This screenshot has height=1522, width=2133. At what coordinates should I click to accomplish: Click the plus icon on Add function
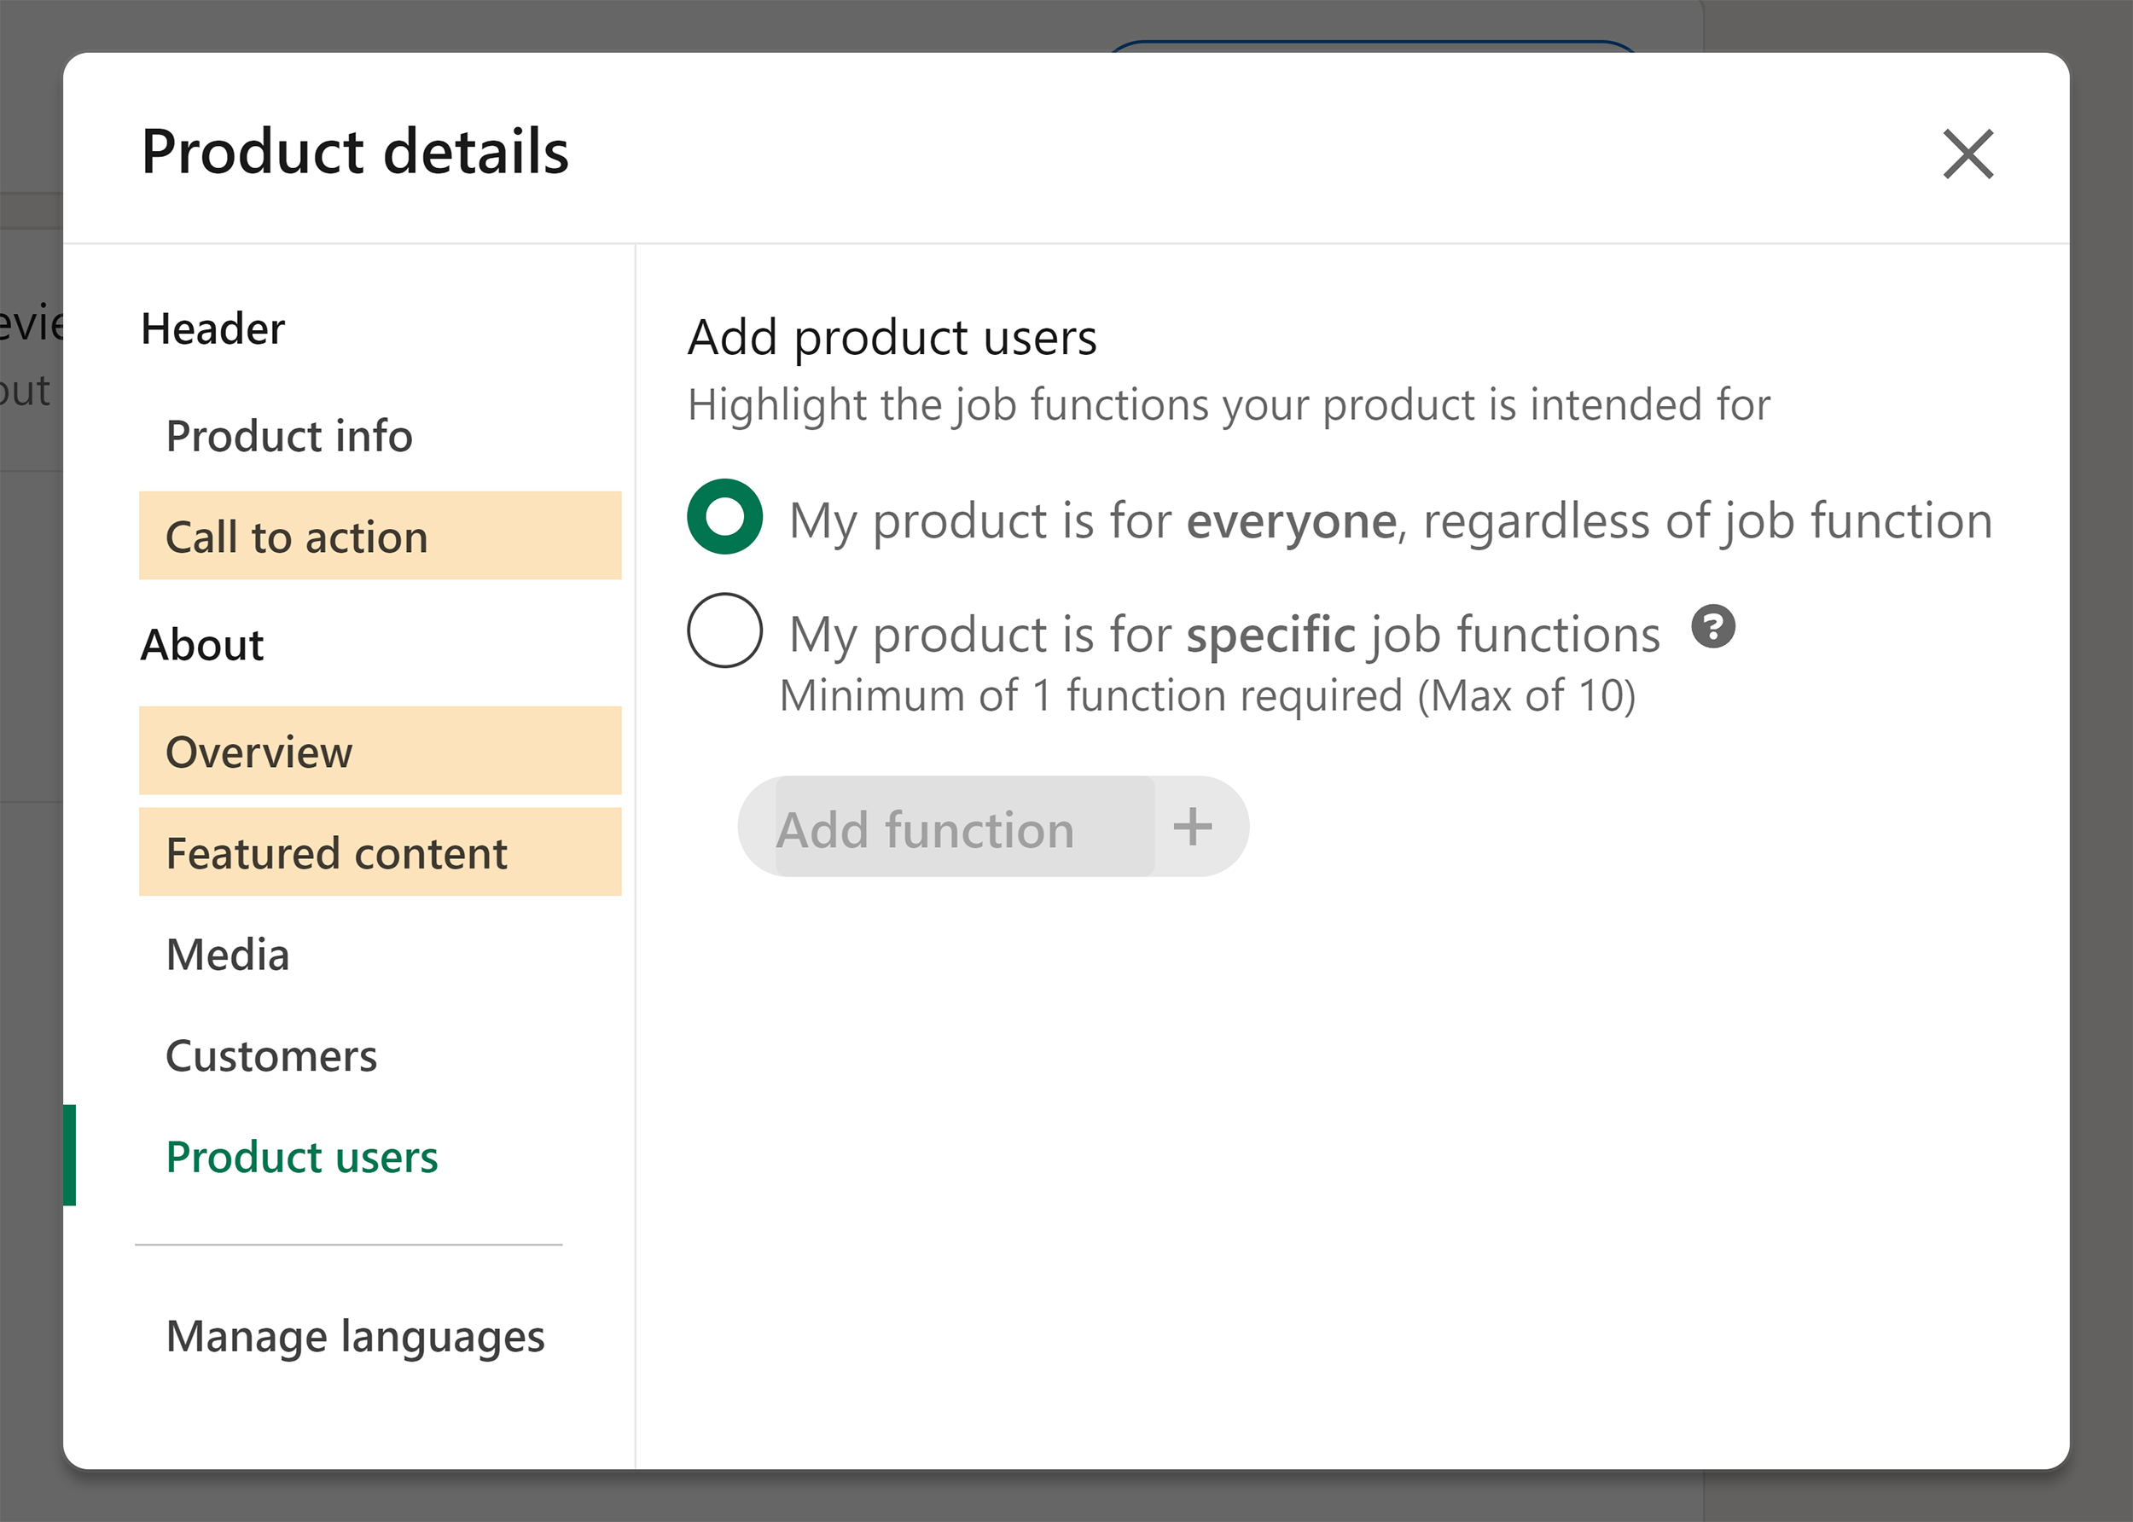pos(1194,828)
